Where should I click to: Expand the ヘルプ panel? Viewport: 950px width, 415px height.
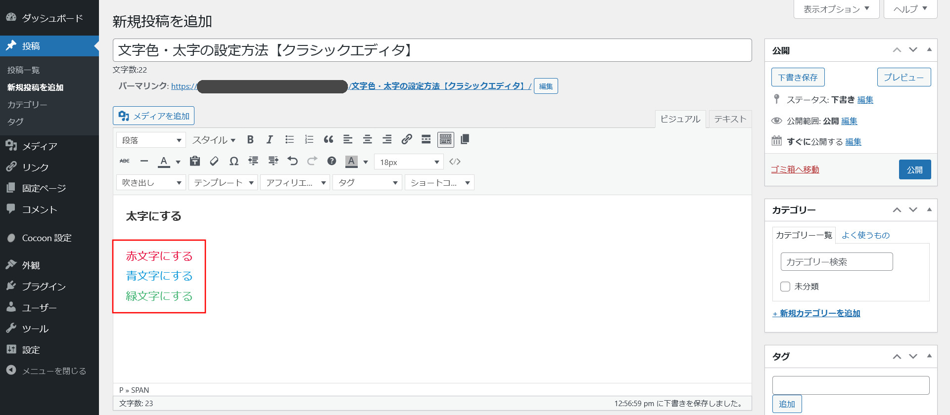coord(910,9)
